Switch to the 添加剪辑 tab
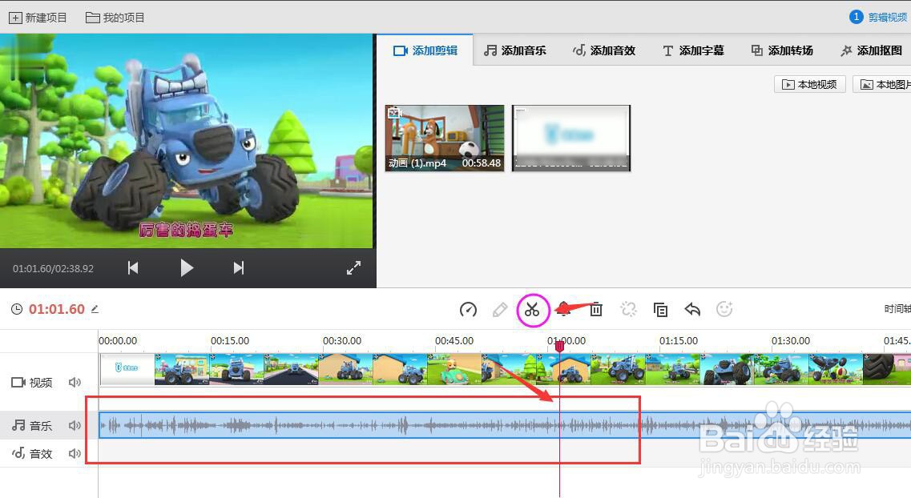This screenshot has width=911, height=498. [425, 50]
